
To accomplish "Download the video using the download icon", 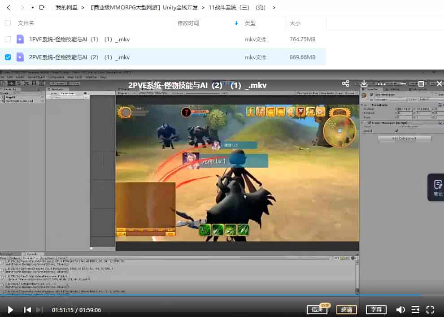I will click(x=364, y=84).
